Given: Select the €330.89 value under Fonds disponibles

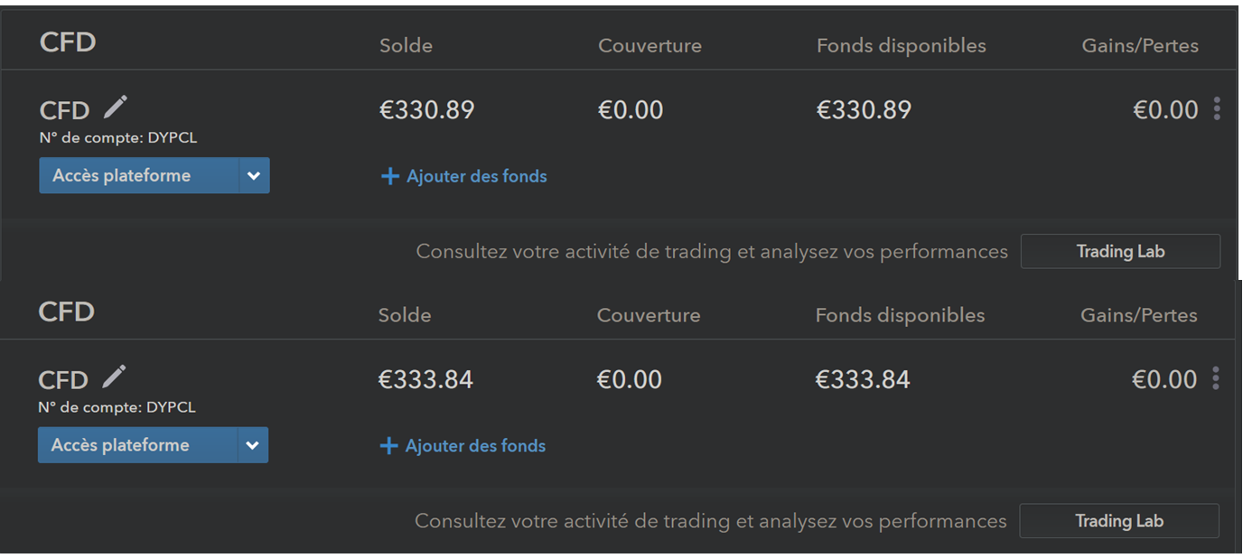Looking at the screenshot, I should coord(864,110).
